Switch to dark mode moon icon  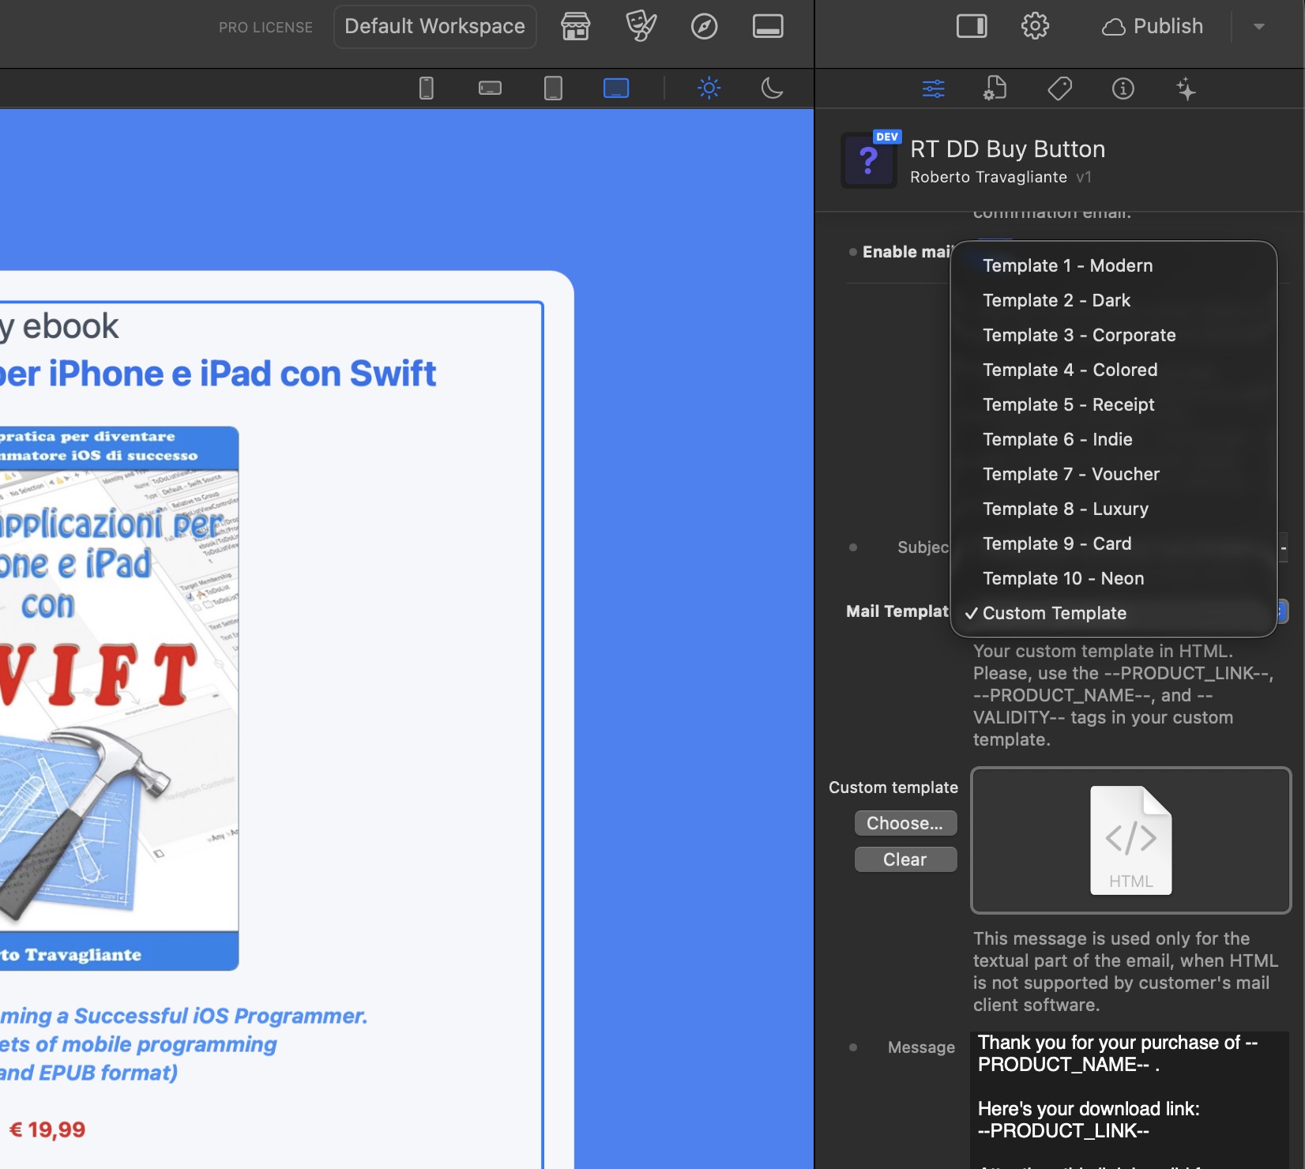pos(772,88)
